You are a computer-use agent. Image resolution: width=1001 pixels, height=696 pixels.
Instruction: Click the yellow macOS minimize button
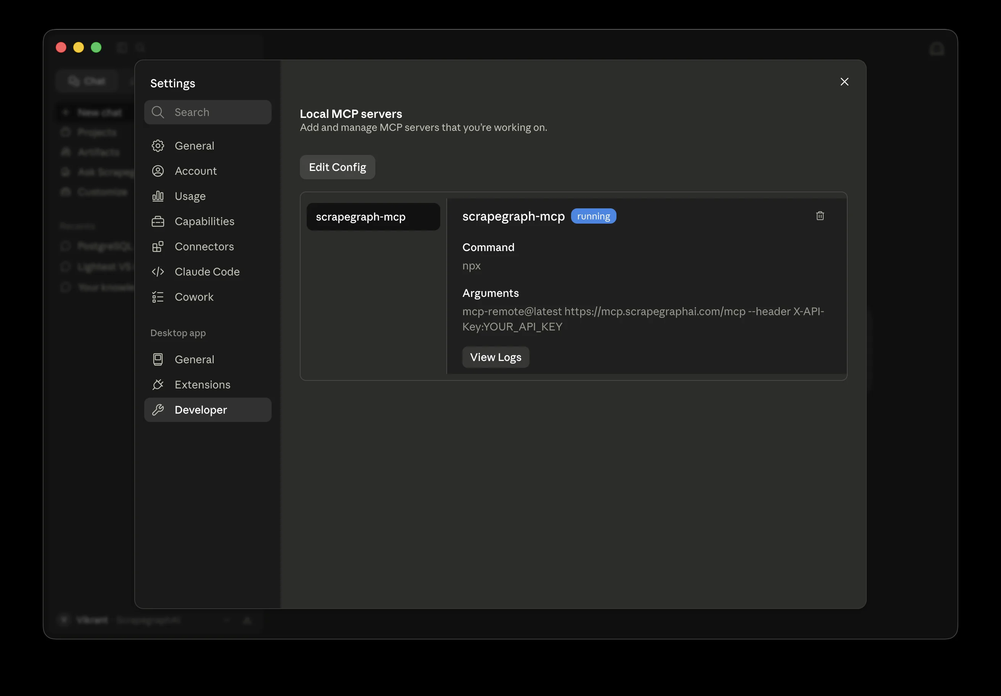(79, 48)
